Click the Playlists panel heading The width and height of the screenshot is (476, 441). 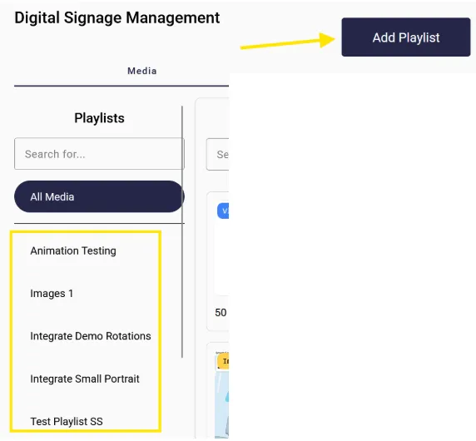click(99, 118)
